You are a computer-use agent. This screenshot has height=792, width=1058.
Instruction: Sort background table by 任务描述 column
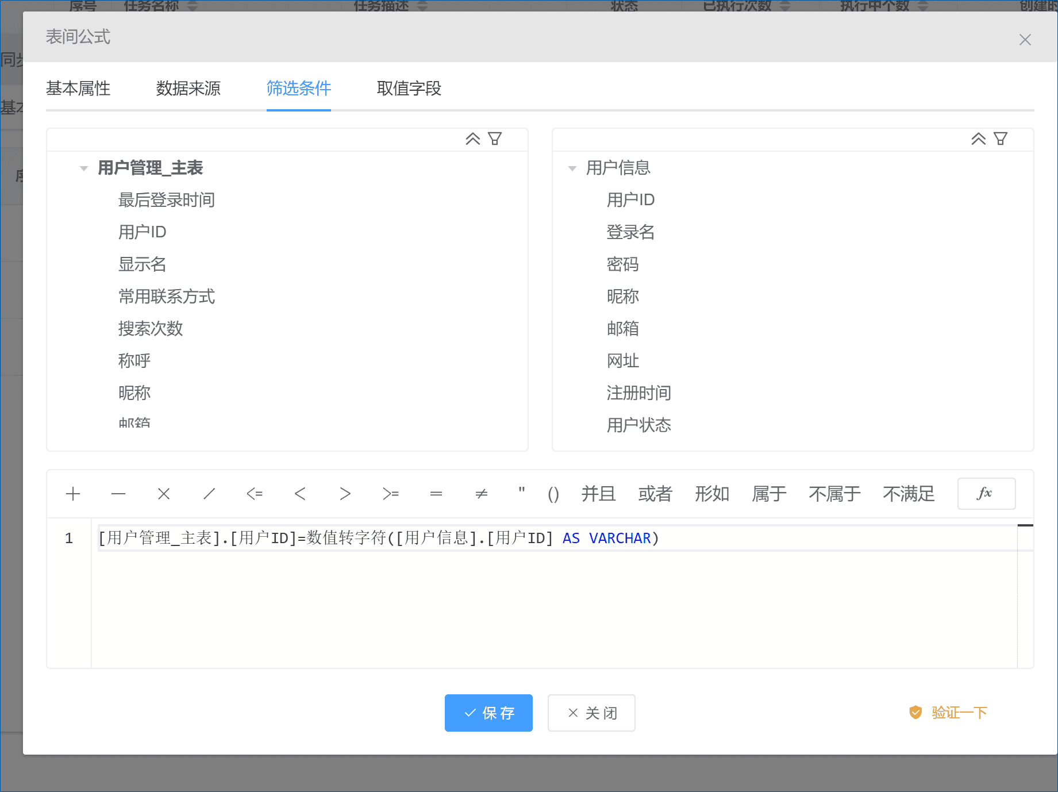tap(422, 6)
